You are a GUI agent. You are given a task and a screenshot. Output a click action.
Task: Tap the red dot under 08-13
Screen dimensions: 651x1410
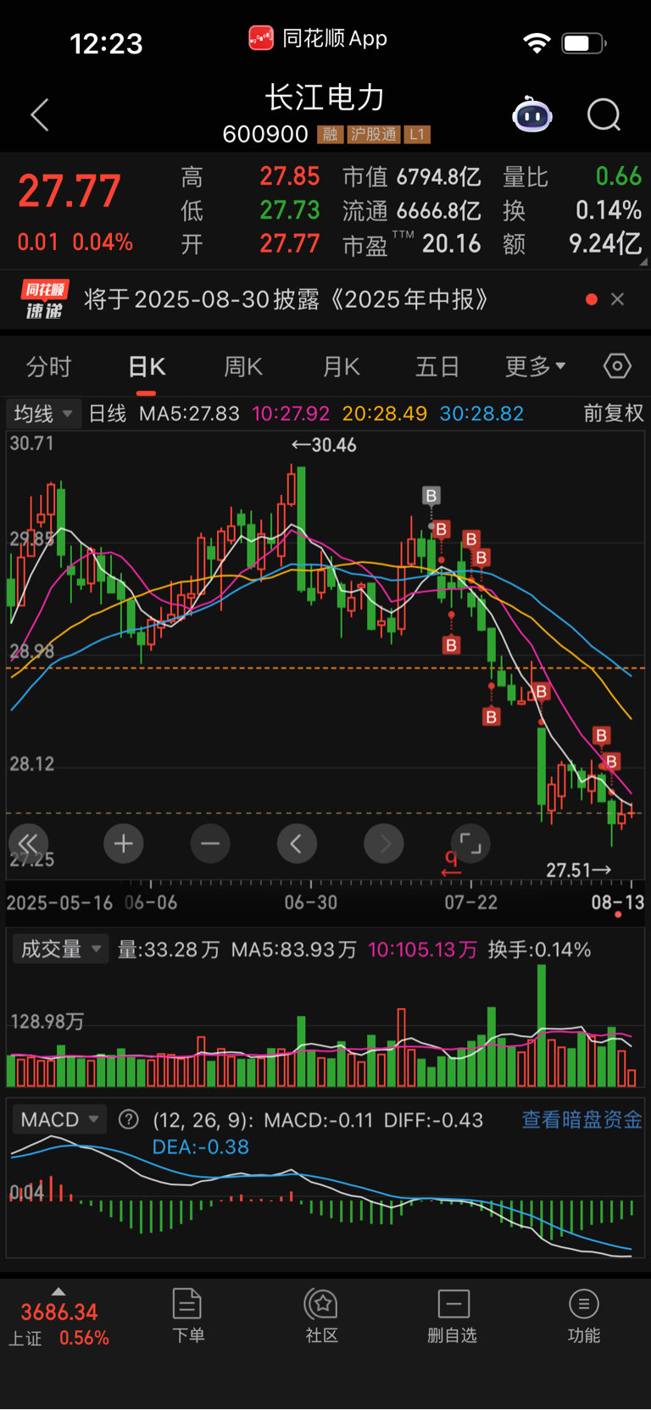tap(618, 915)
